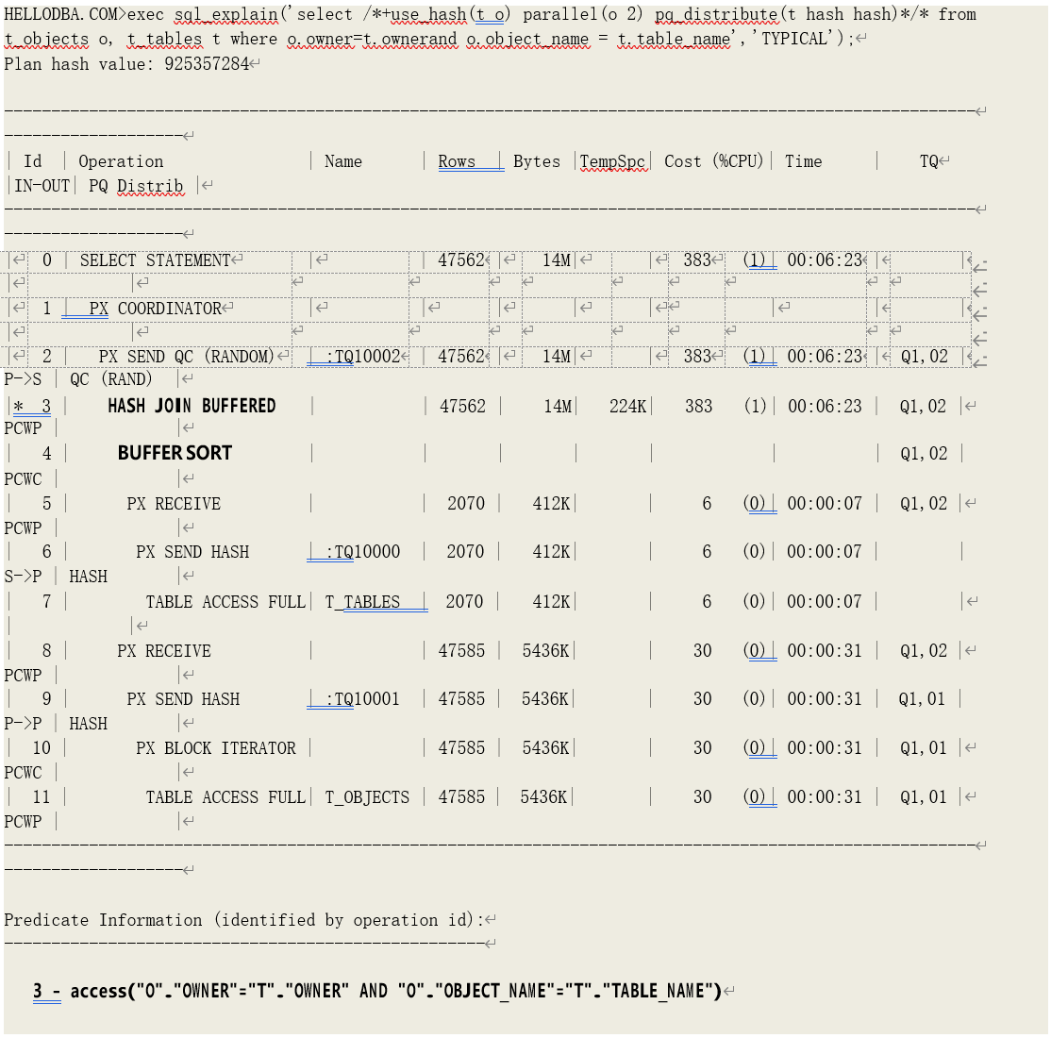Image resolution: width=1051 pixels, height=1038 pixels.
Task: Select the bold HASH JOIN BUFFERED text
Action: (192, 406)
